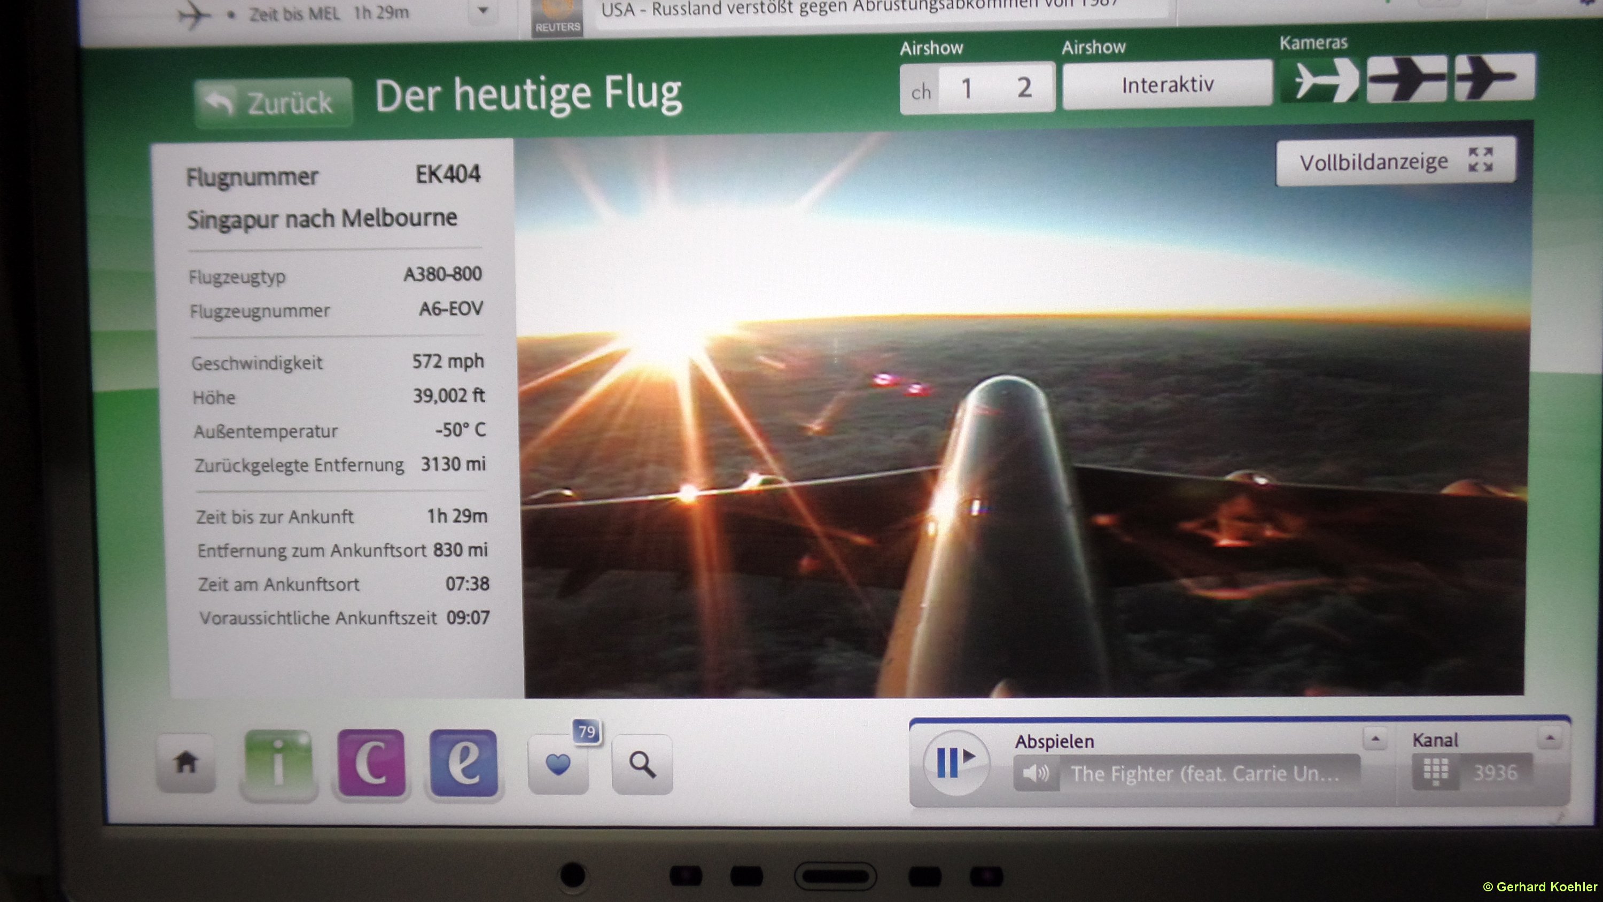Open the favorites heart icon

(x=557, y=765)
